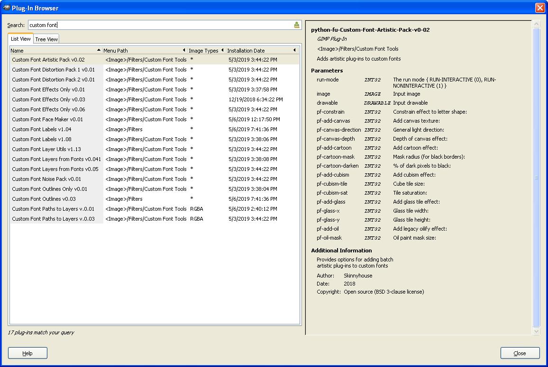The height and width of the screenshot is (367, 548).
Task: Click the pf-oil-mask parameter name
Action: (329, 238)
